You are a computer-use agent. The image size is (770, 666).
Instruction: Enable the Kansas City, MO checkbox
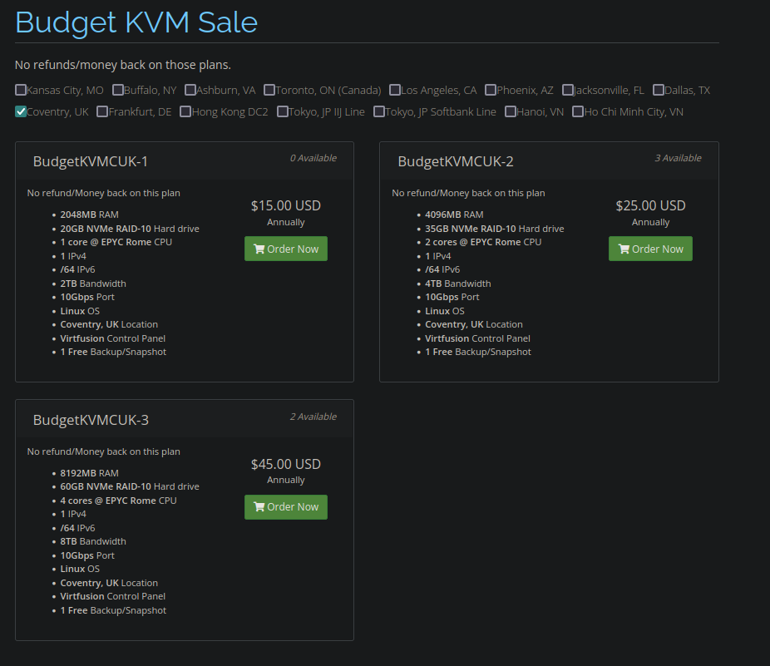coord(21,90)
